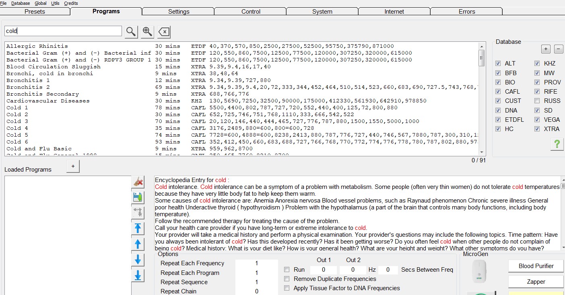Click the magnifier-plus deep search icon
Screen dimensions: 565x295
click(147, 32)
